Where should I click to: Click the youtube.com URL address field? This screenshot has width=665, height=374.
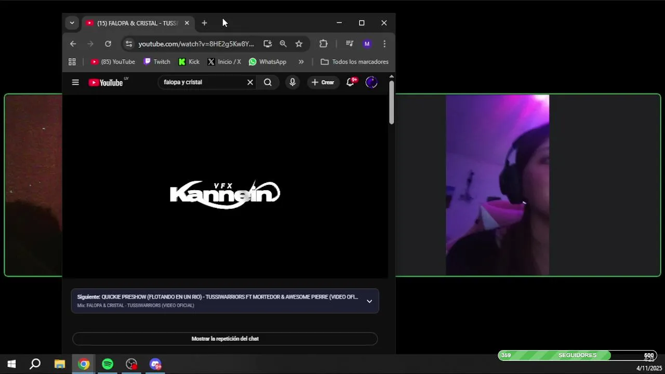click(x=196, y=44)
